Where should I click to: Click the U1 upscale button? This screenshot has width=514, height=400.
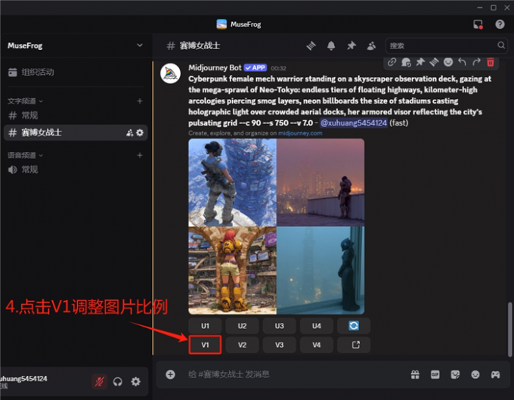[x=205, y=326]
